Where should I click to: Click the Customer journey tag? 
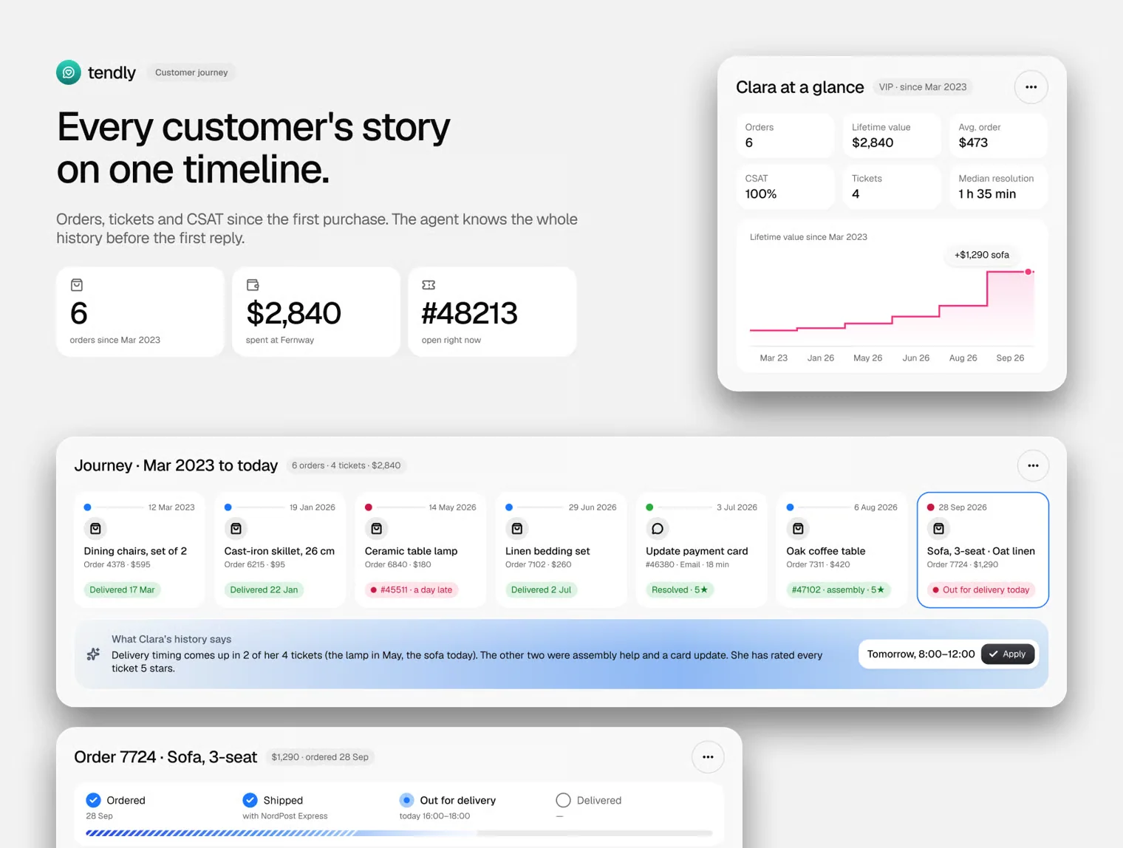pos(191,72)
